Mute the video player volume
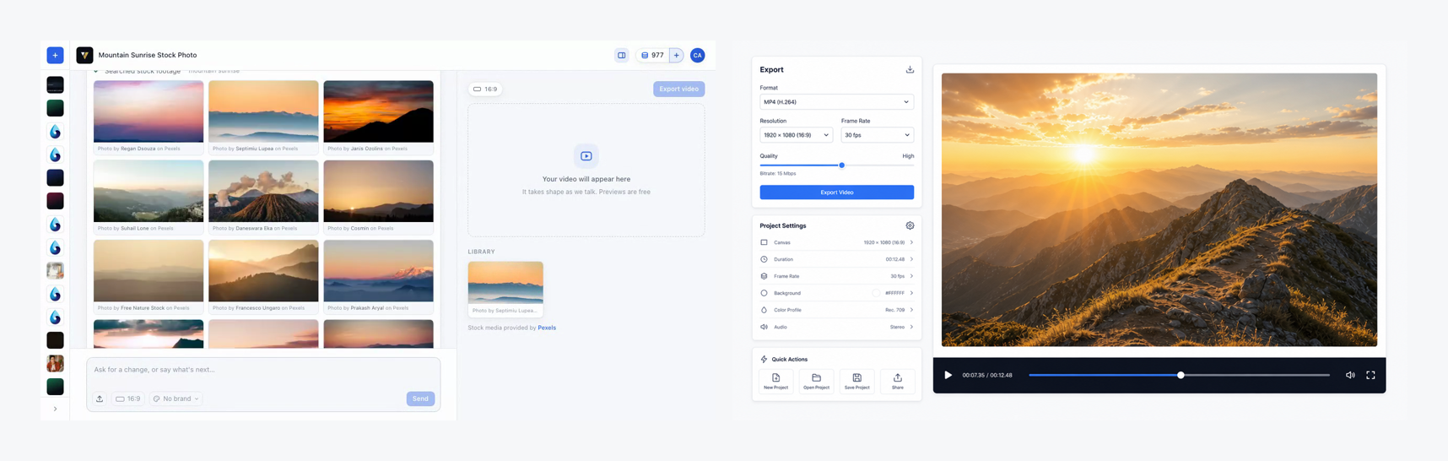Image resolution: width=1448 pixels, height=461 pixels. [x=1350, y=375]
